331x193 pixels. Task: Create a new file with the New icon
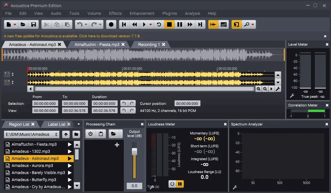pos(9,24)
